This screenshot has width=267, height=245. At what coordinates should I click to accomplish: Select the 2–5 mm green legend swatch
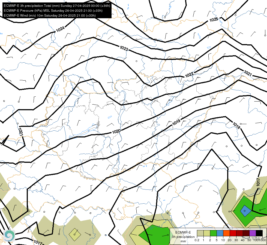click(213, 233)
